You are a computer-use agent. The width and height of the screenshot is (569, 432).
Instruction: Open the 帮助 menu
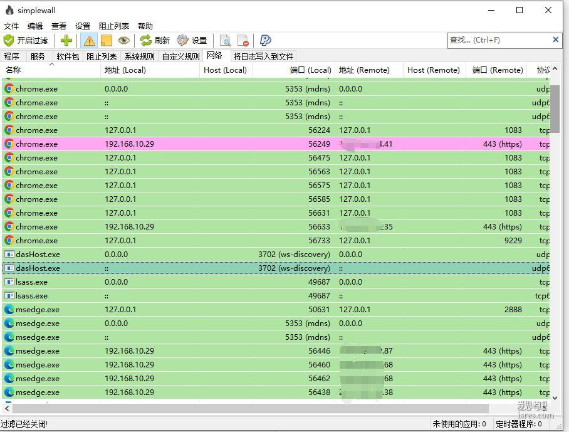[145, 26]
